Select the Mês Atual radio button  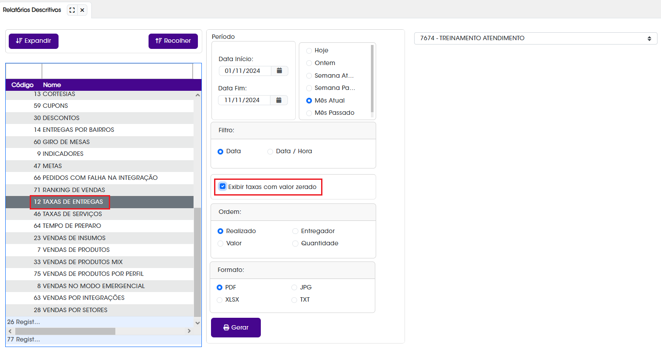click(x=309, y=101)
